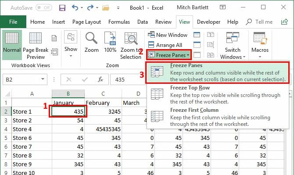Select row 5 header
This screenshot has height=175, width=294.
6,138
